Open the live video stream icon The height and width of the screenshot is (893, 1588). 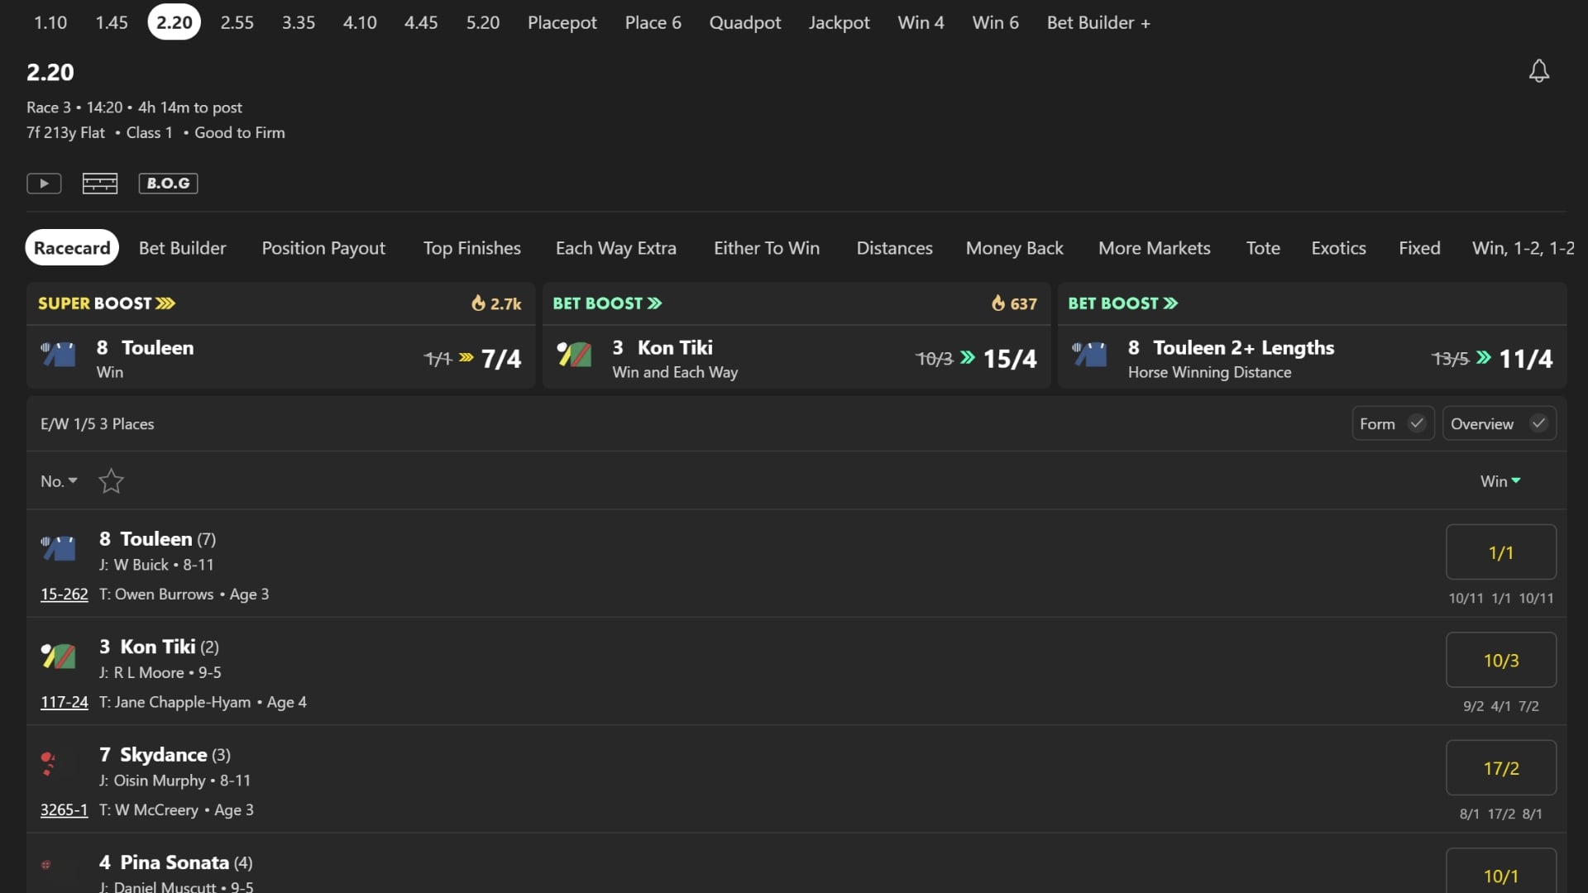[44, 183]
